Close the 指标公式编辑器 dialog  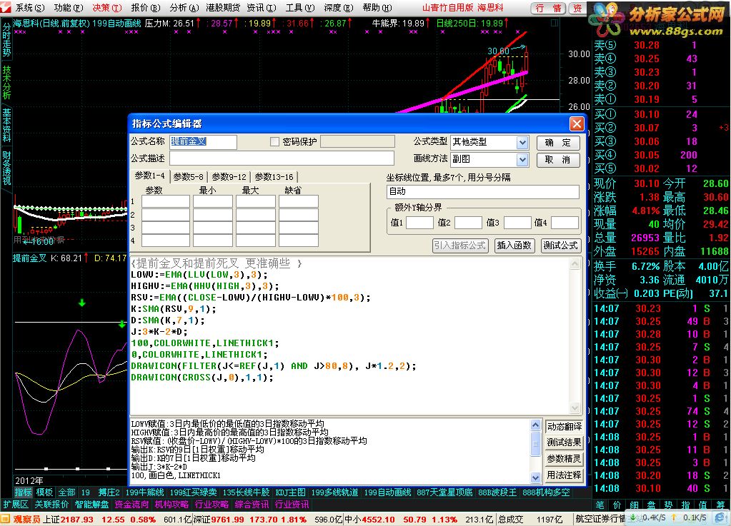pos(577,123)
